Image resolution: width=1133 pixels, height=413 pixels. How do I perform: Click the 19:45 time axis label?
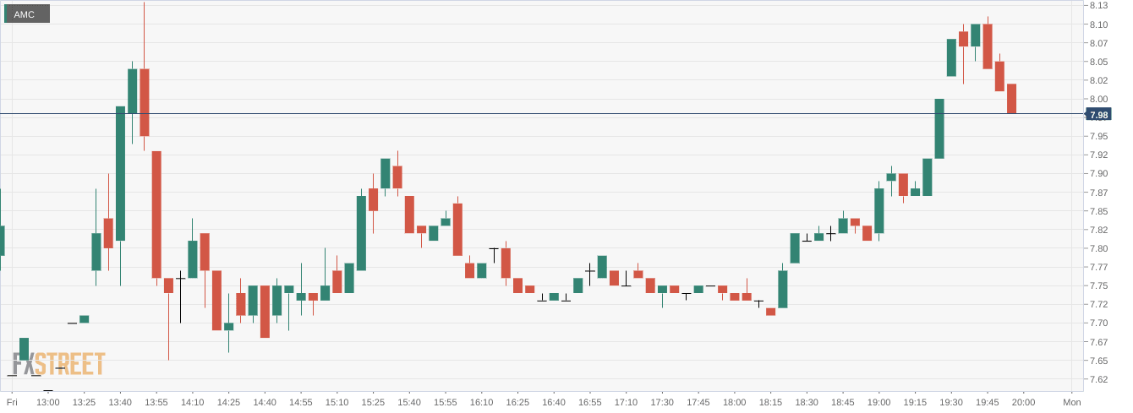click(988, 401)
